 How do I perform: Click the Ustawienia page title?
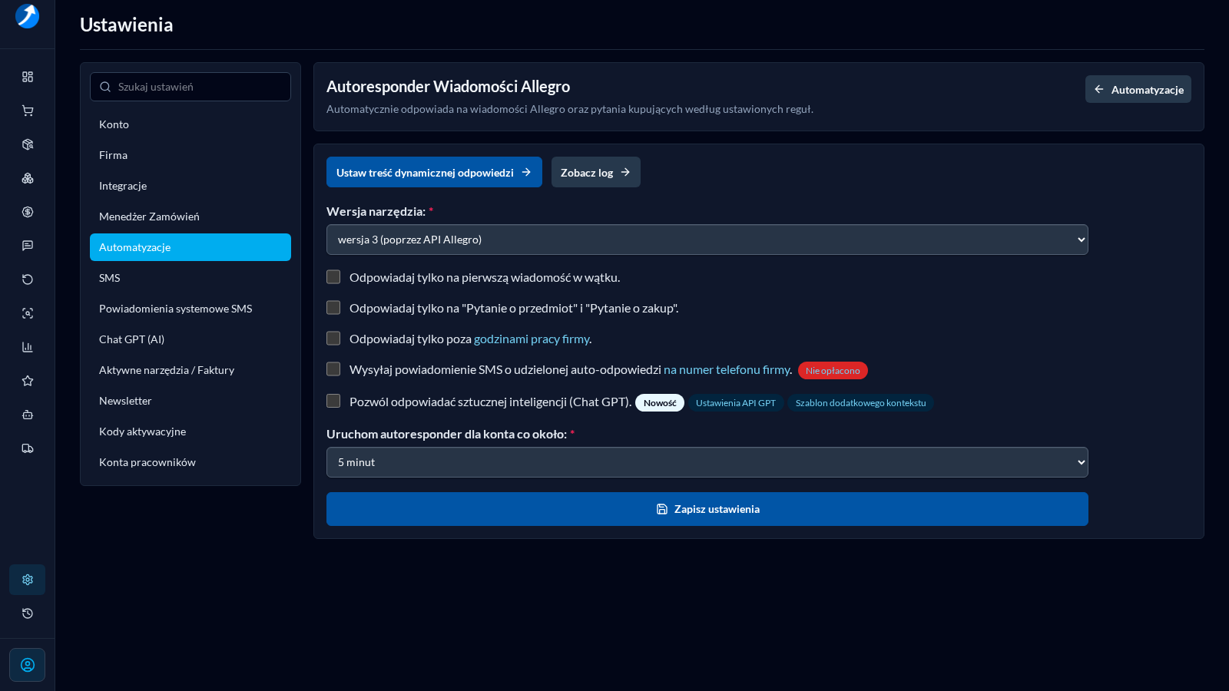[127, 25]
